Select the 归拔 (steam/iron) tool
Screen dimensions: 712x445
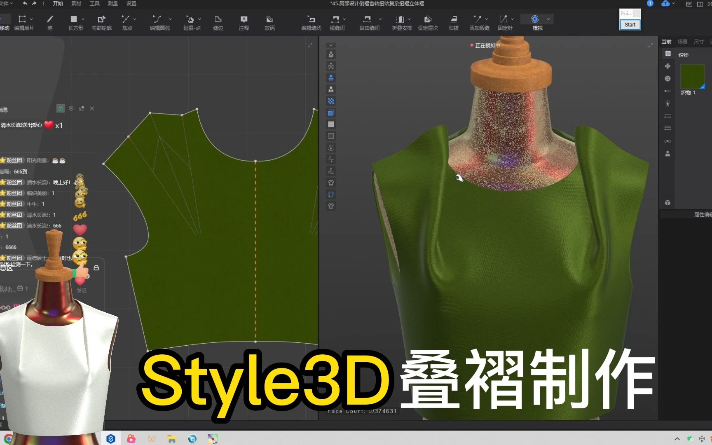pos(454,23)
